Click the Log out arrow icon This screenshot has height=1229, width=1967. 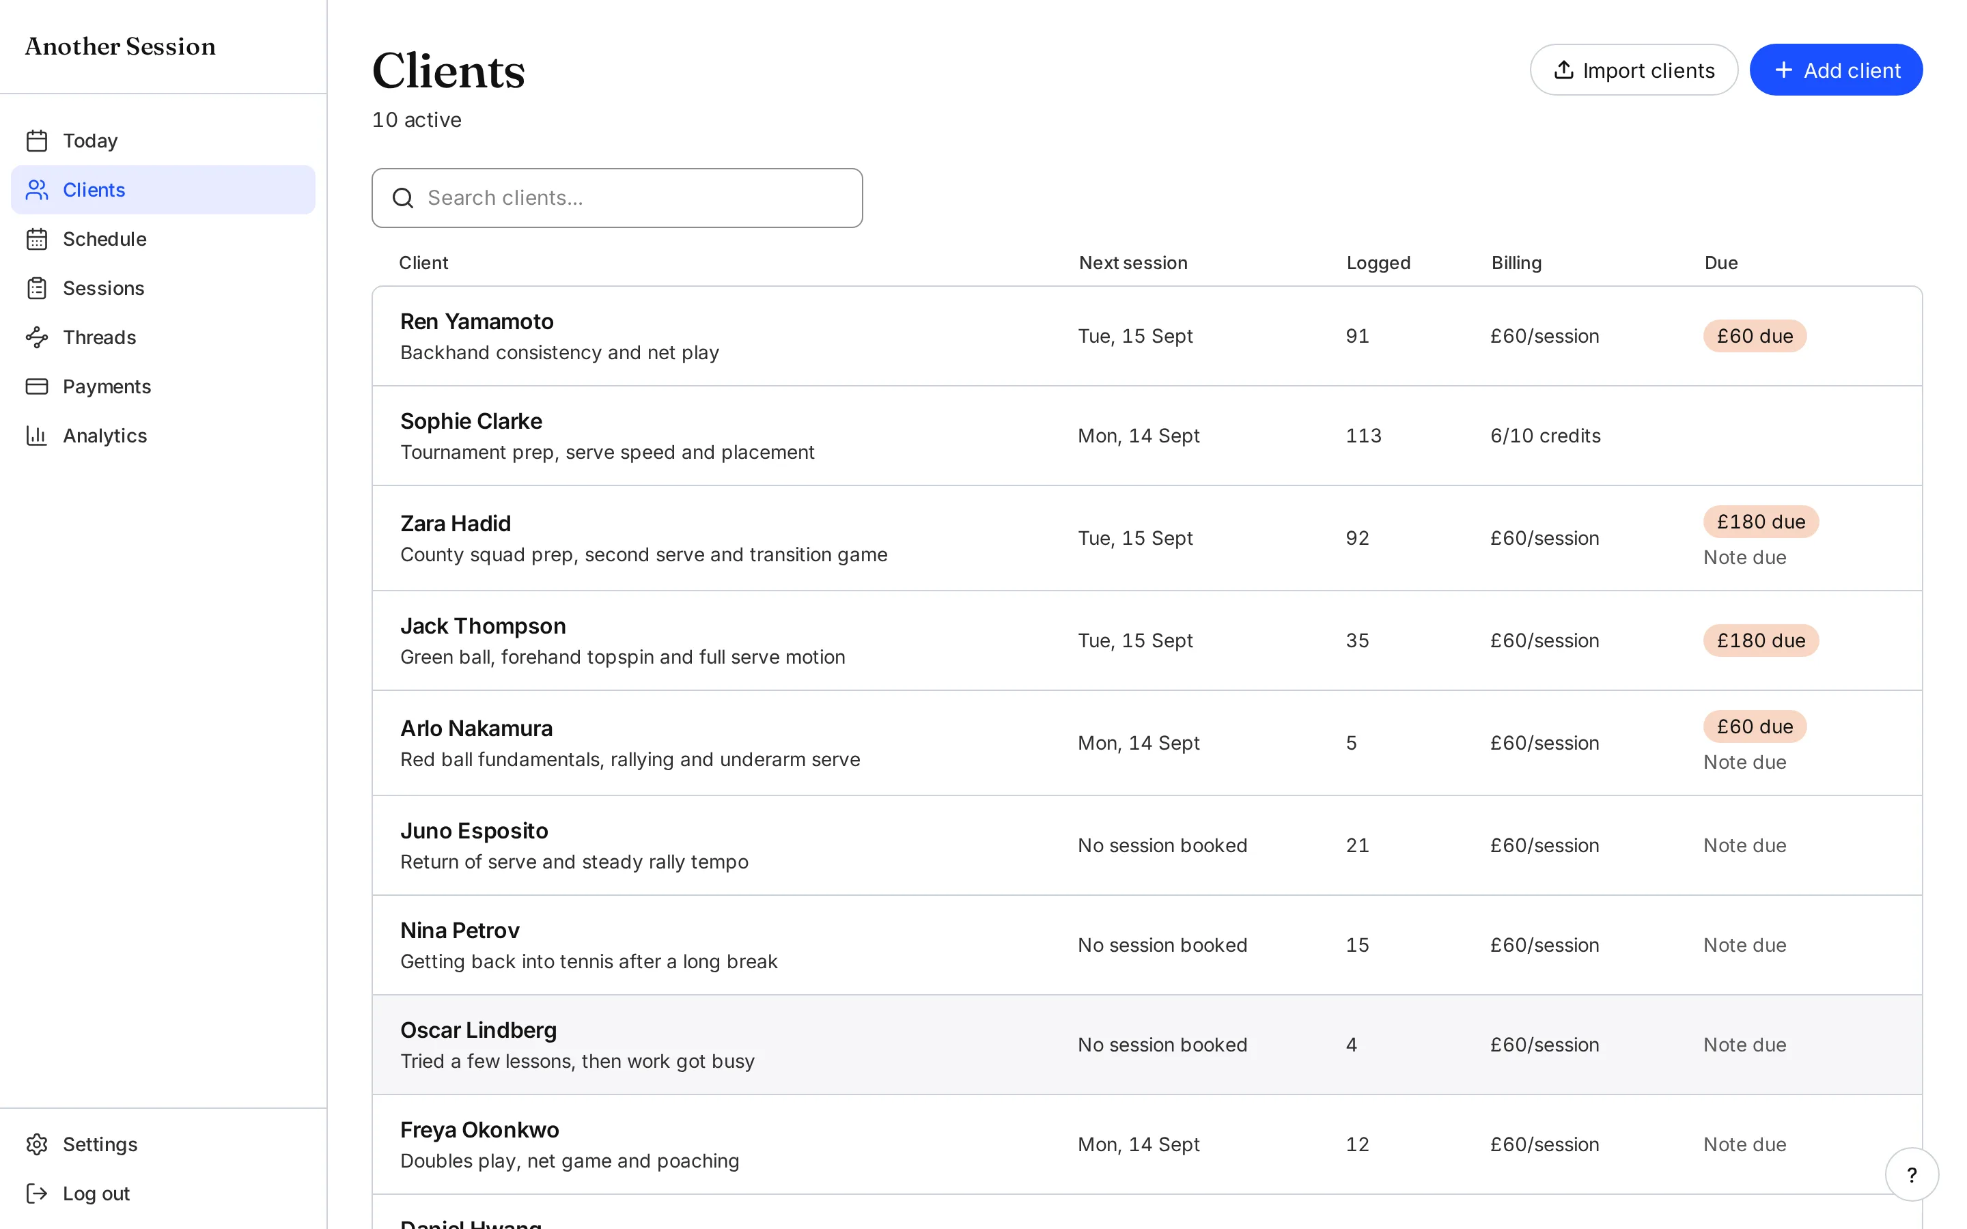click(37, 1193)
